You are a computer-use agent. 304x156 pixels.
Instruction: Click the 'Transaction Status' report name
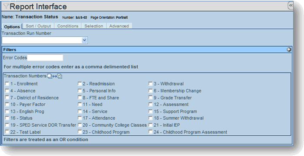pyautogui.click(x=37, y=17)
